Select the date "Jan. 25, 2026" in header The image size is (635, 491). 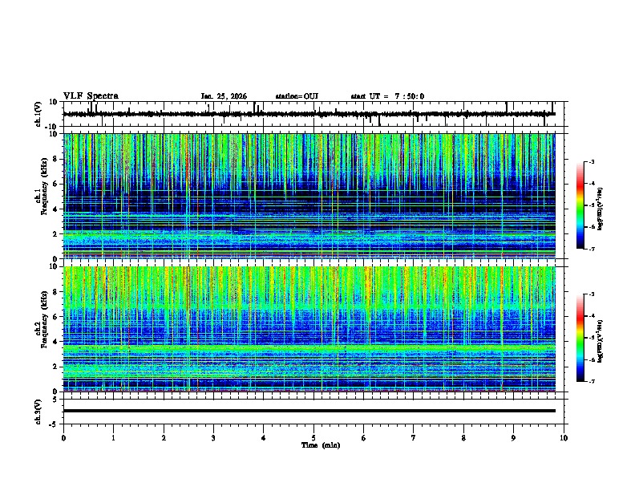pos(224,96)
